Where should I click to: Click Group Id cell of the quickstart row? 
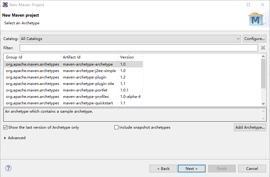point(32,103)
